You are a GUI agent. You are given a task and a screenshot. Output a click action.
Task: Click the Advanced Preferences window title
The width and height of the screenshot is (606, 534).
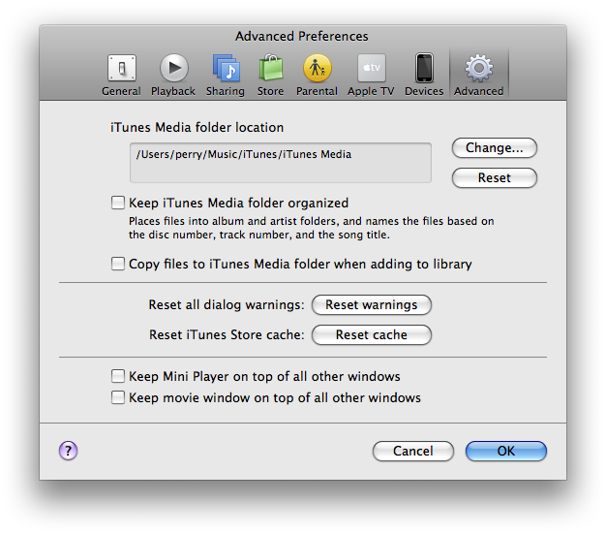(x=302, y=37)
